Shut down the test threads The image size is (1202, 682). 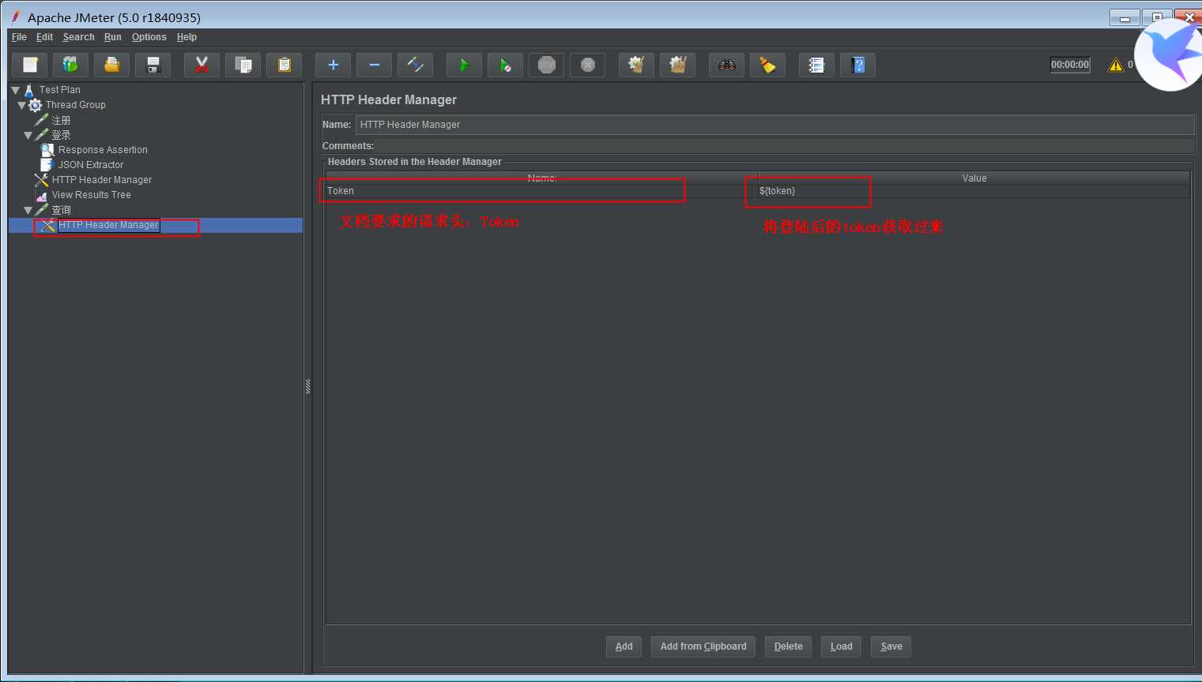(588, 65)
